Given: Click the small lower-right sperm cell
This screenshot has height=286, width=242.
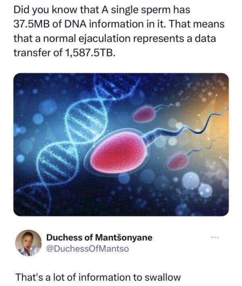Looking at the screenshot, I should [x=177, y=162].
